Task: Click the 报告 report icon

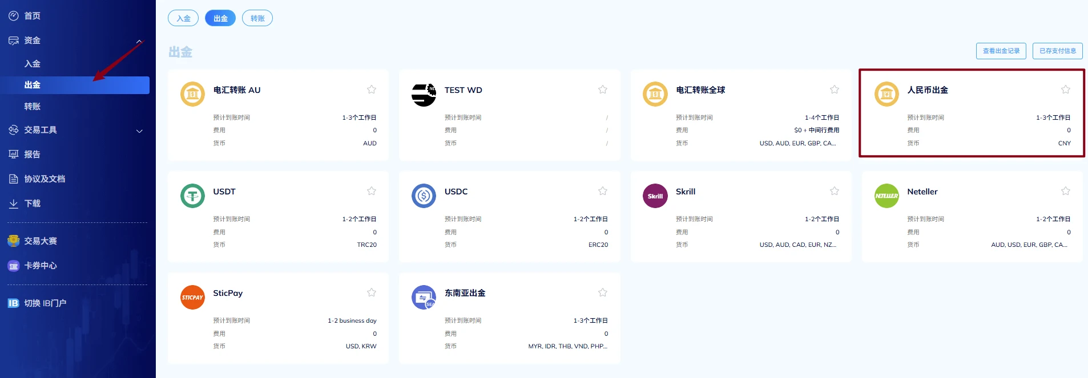Action: point(14,155)
